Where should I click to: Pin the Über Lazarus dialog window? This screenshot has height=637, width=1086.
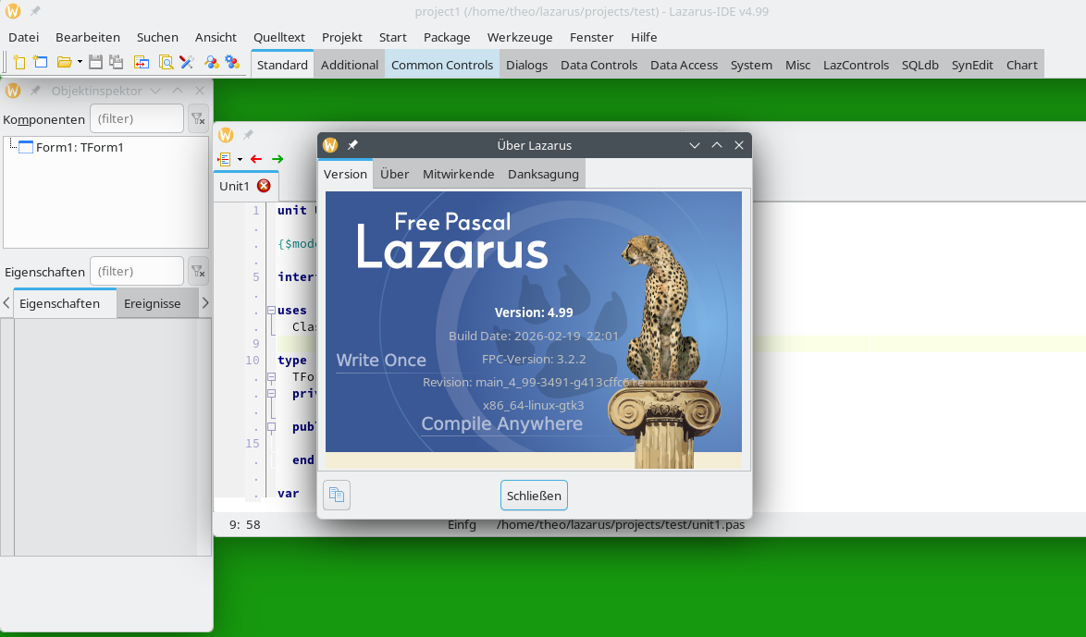pos(352,145)
